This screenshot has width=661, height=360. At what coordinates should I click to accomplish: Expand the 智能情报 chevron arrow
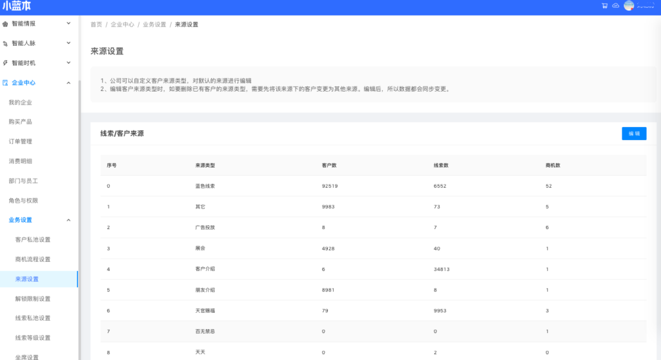(69, 24)
